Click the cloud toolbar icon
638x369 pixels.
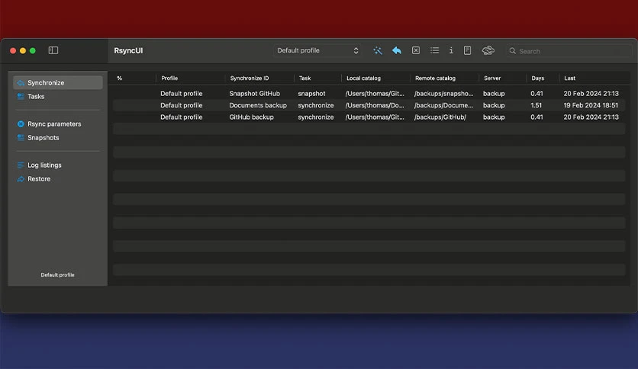pyautogui.click(x=488, y=50)
